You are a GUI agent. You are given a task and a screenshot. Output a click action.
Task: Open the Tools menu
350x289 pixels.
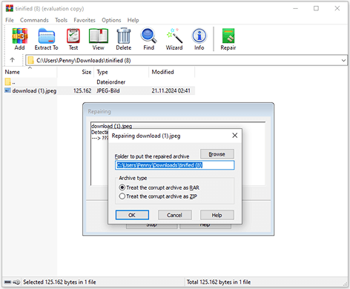62,20
